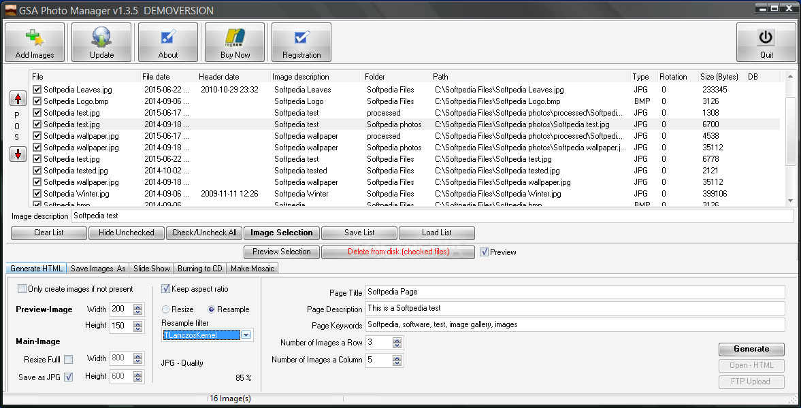This screenshot has height=408, width=801.
Task: Select header date 2009-11-11 12:26
Action: (x=229, y=194)
